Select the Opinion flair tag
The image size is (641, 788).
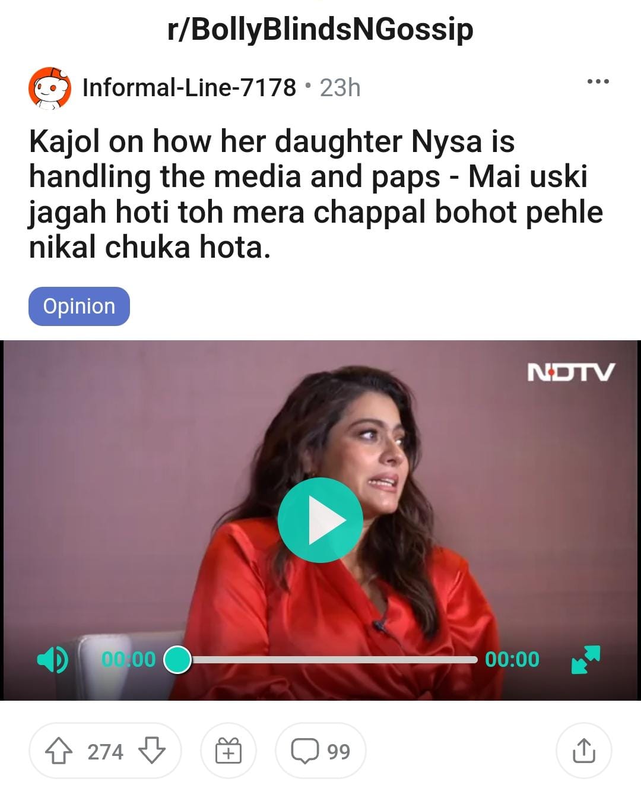pos(79,306)
